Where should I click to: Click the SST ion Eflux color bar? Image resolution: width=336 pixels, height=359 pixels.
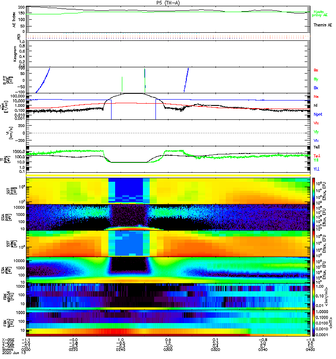point(313,191)
